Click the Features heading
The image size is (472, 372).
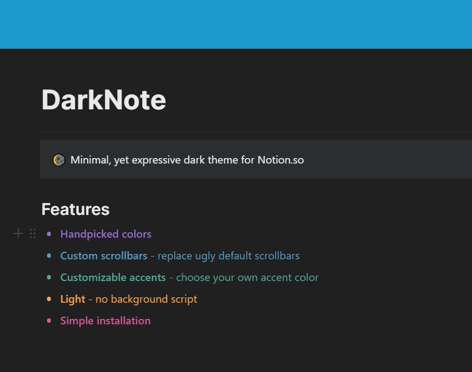[x=76, y=210]
